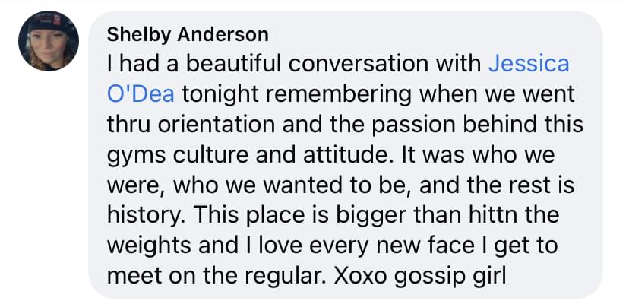Screen dimensions: 629x301
Task: Select the comment bubble's gray background
Action: pyautogui.click(x=345, y=155)
